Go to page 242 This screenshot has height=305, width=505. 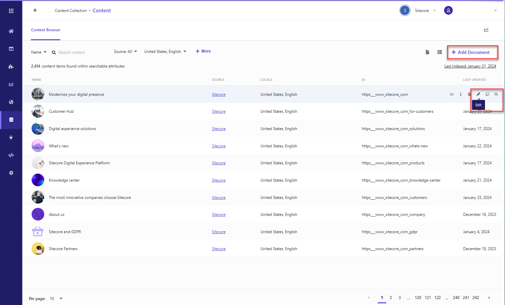coord(476,298)
